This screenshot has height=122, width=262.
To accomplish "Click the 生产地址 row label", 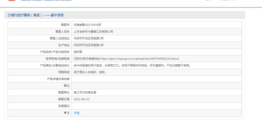I will click(64, 45).
